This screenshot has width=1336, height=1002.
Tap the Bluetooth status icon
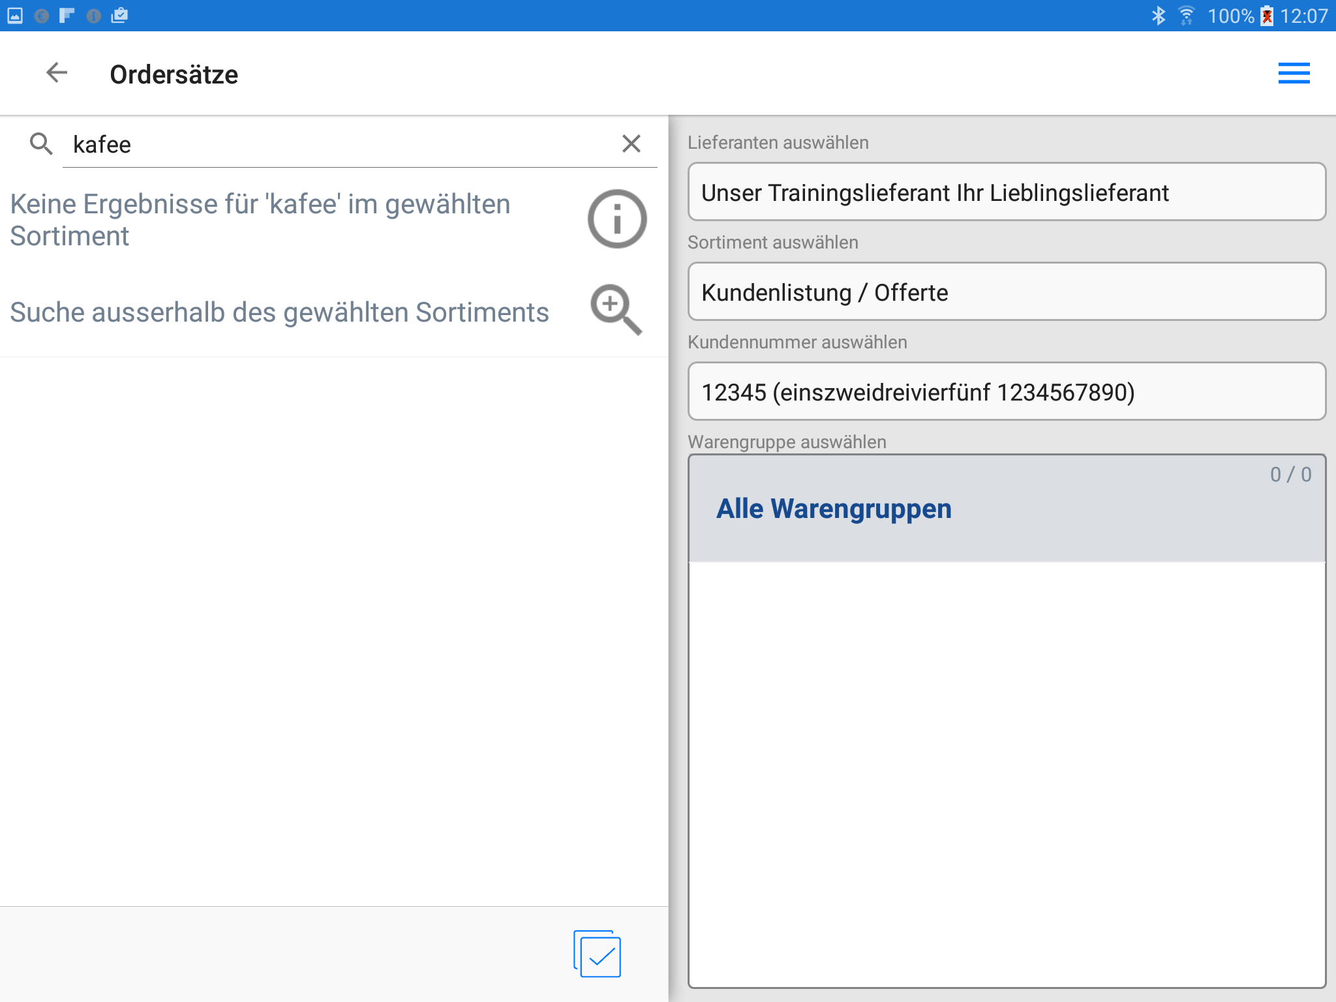(1158, 16)
